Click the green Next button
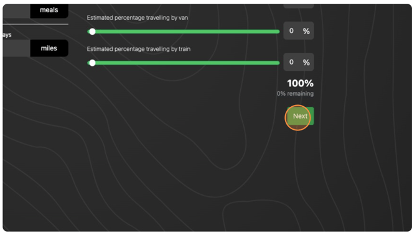 point(300,116)
